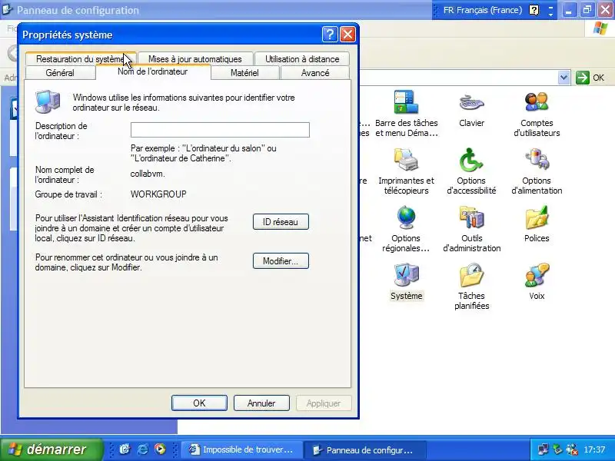This screenshot has width=615, height=461.
Task: Click the Annuler button
Action: coord(261,403)
